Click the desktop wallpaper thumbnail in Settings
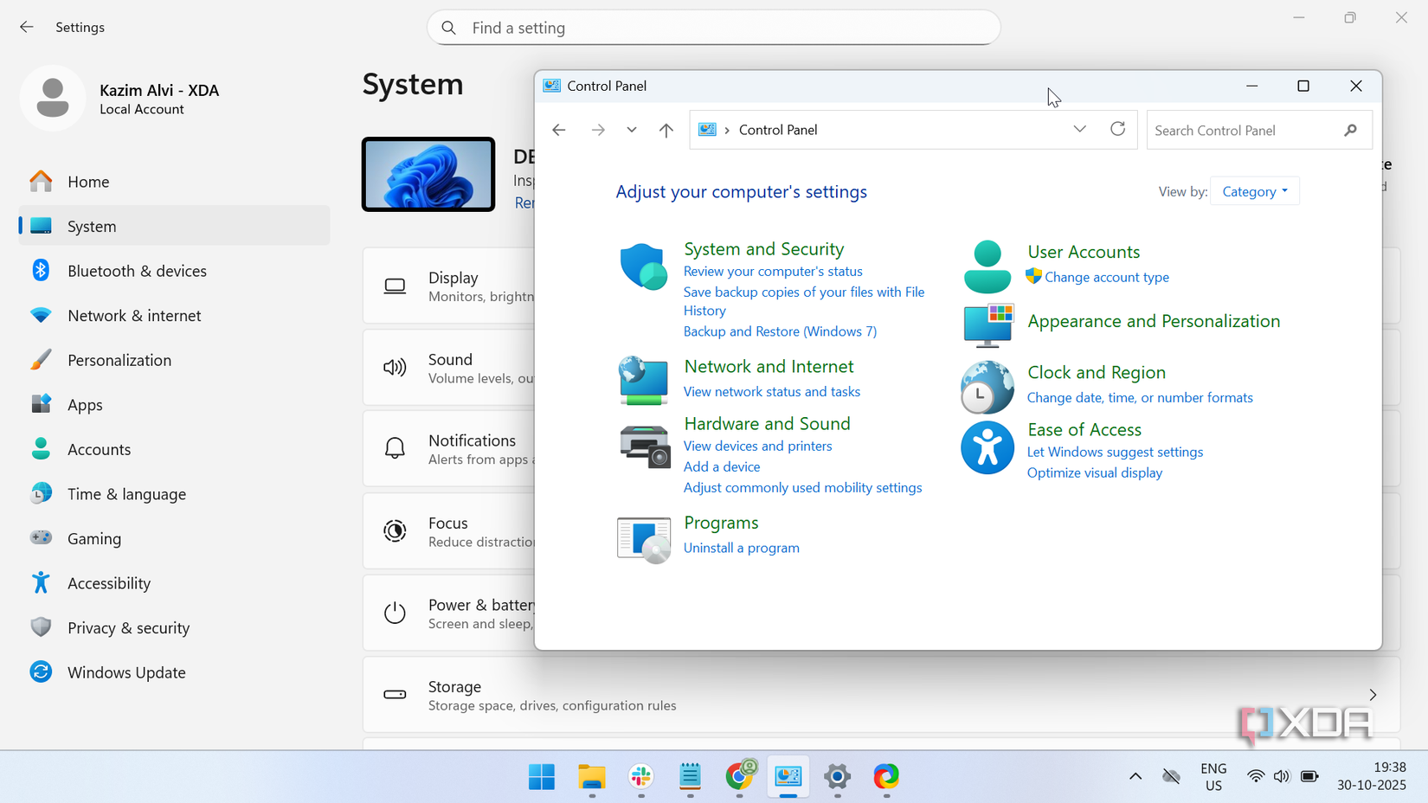 point(428,174)
